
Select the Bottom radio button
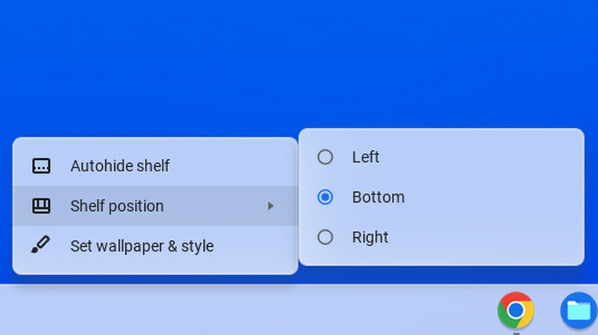(325, 197)
